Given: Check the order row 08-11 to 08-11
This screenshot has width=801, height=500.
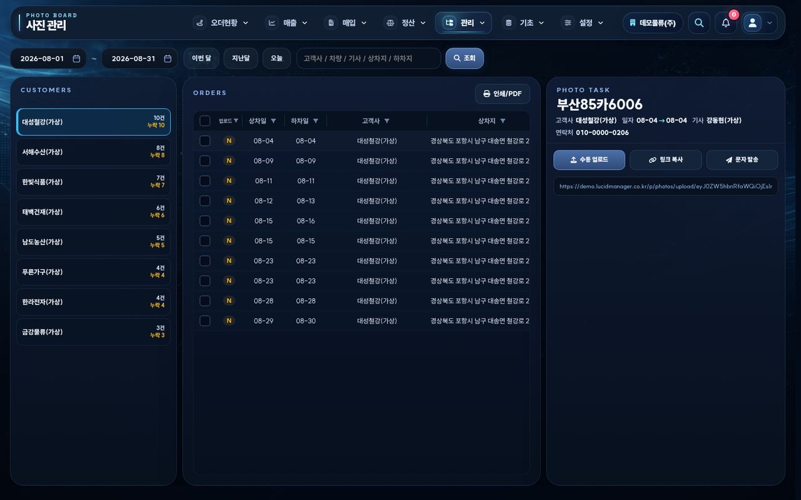Looking at the screenshot, I should click(205, 181).
